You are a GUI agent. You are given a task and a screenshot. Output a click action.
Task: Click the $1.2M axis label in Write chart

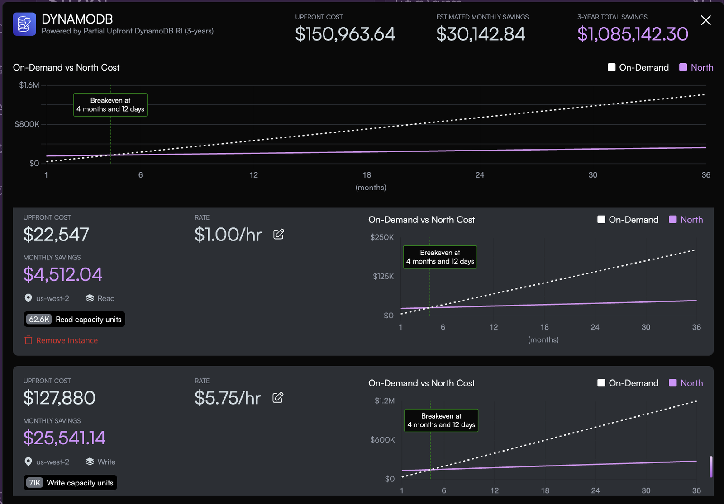[385, 401]
